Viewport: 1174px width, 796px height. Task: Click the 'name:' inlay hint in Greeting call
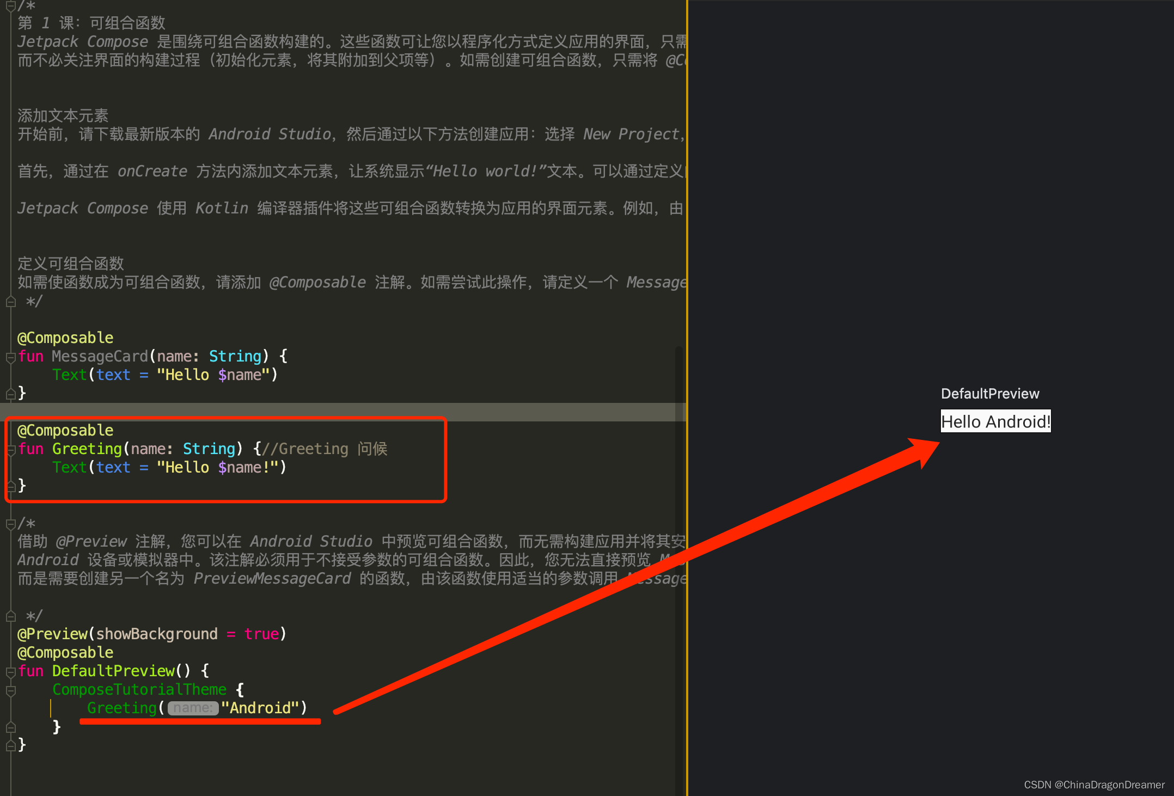(193, 708)
